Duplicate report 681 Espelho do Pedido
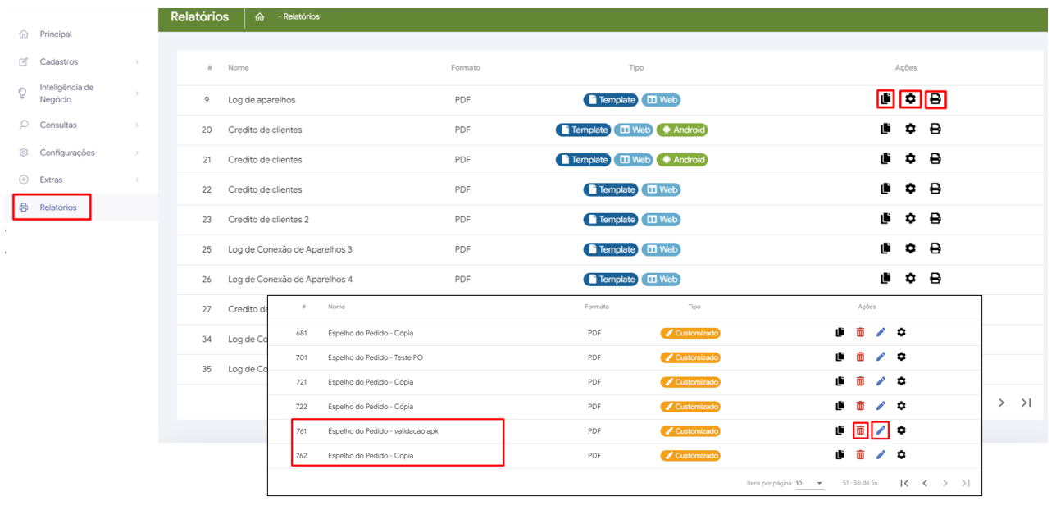The width and height of the screenshot is (1056, 510). click(840, 332)
